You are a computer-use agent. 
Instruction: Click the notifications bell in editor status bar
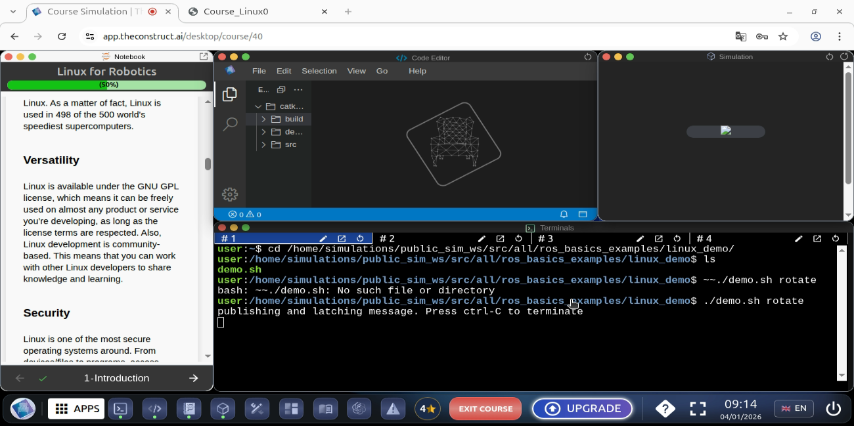(x=564, y=214)
